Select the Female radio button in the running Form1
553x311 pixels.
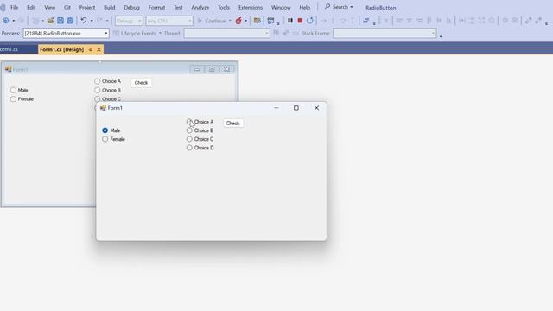(105, 139)
